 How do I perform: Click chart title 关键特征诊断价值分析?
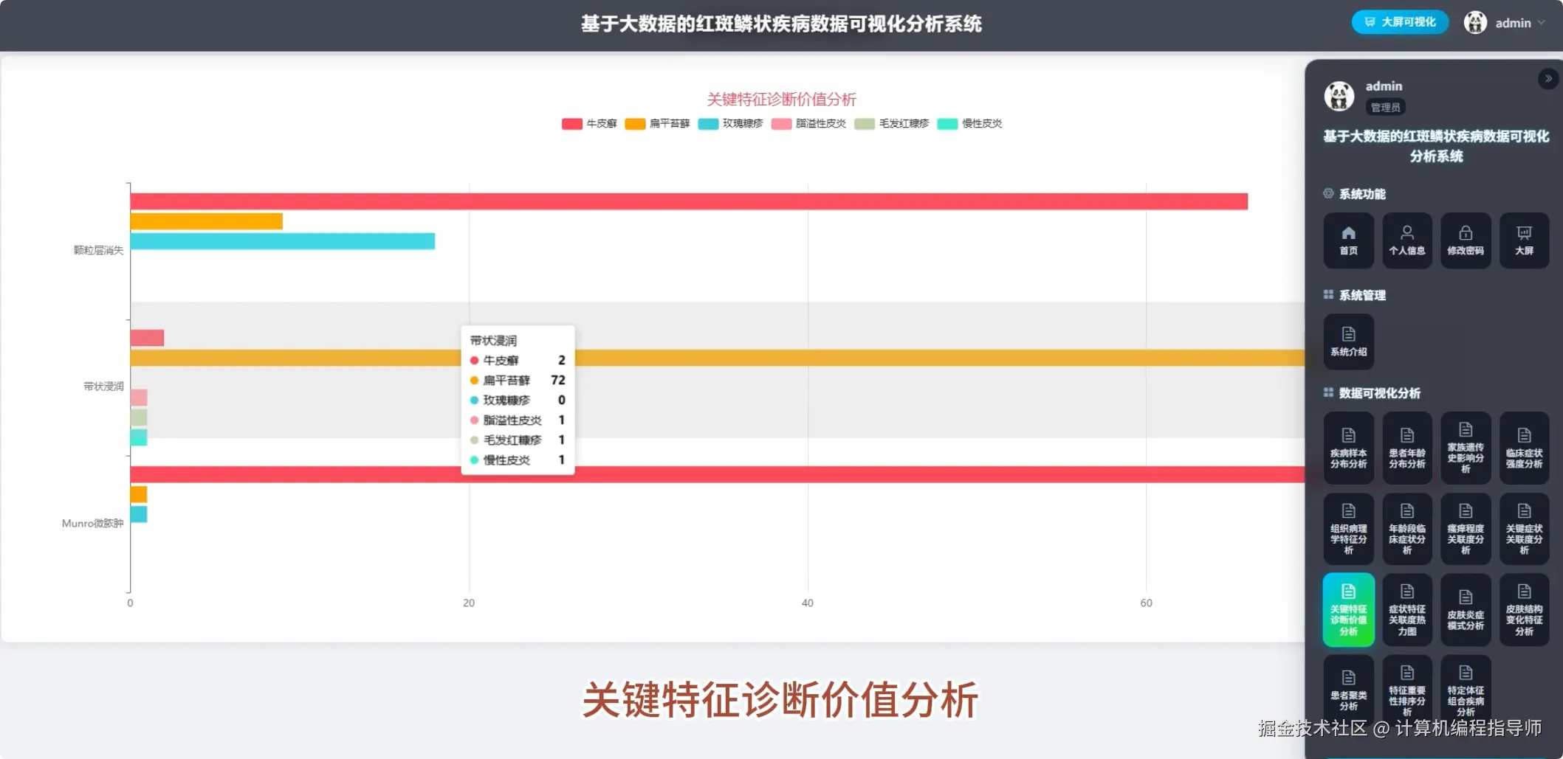781,99
